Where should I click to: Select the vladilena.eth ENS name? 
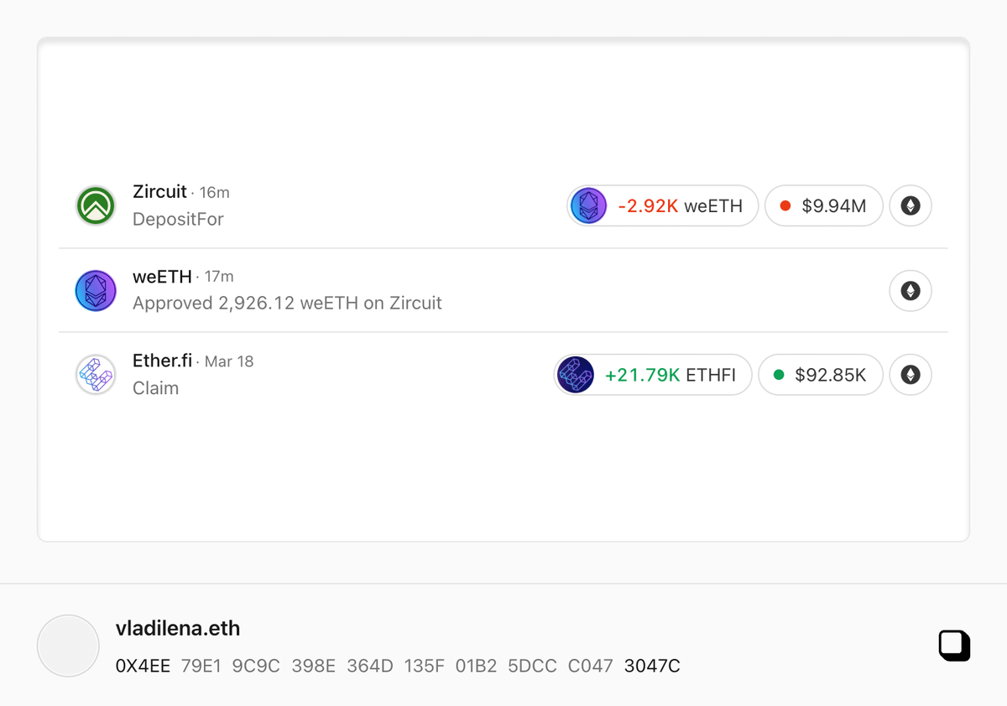click(x=178, y=628)
